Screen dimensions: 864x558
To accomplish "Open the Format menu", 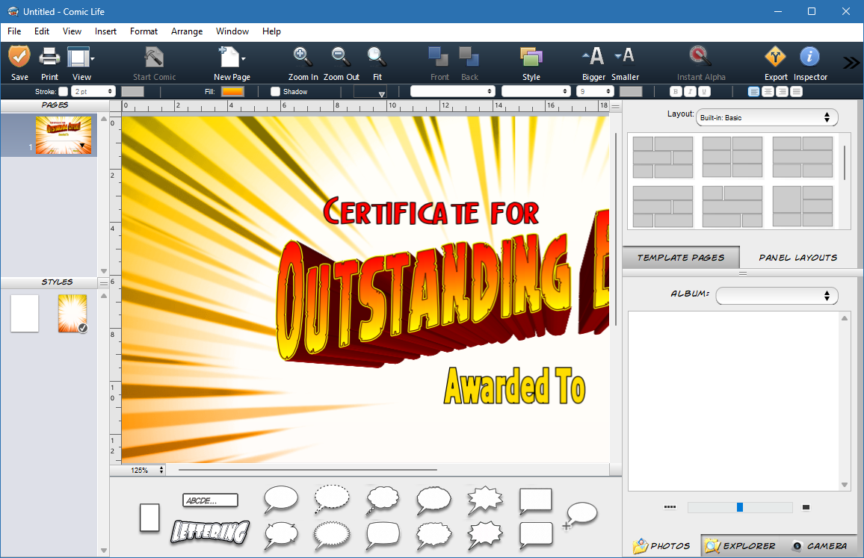I will point(144,31).
